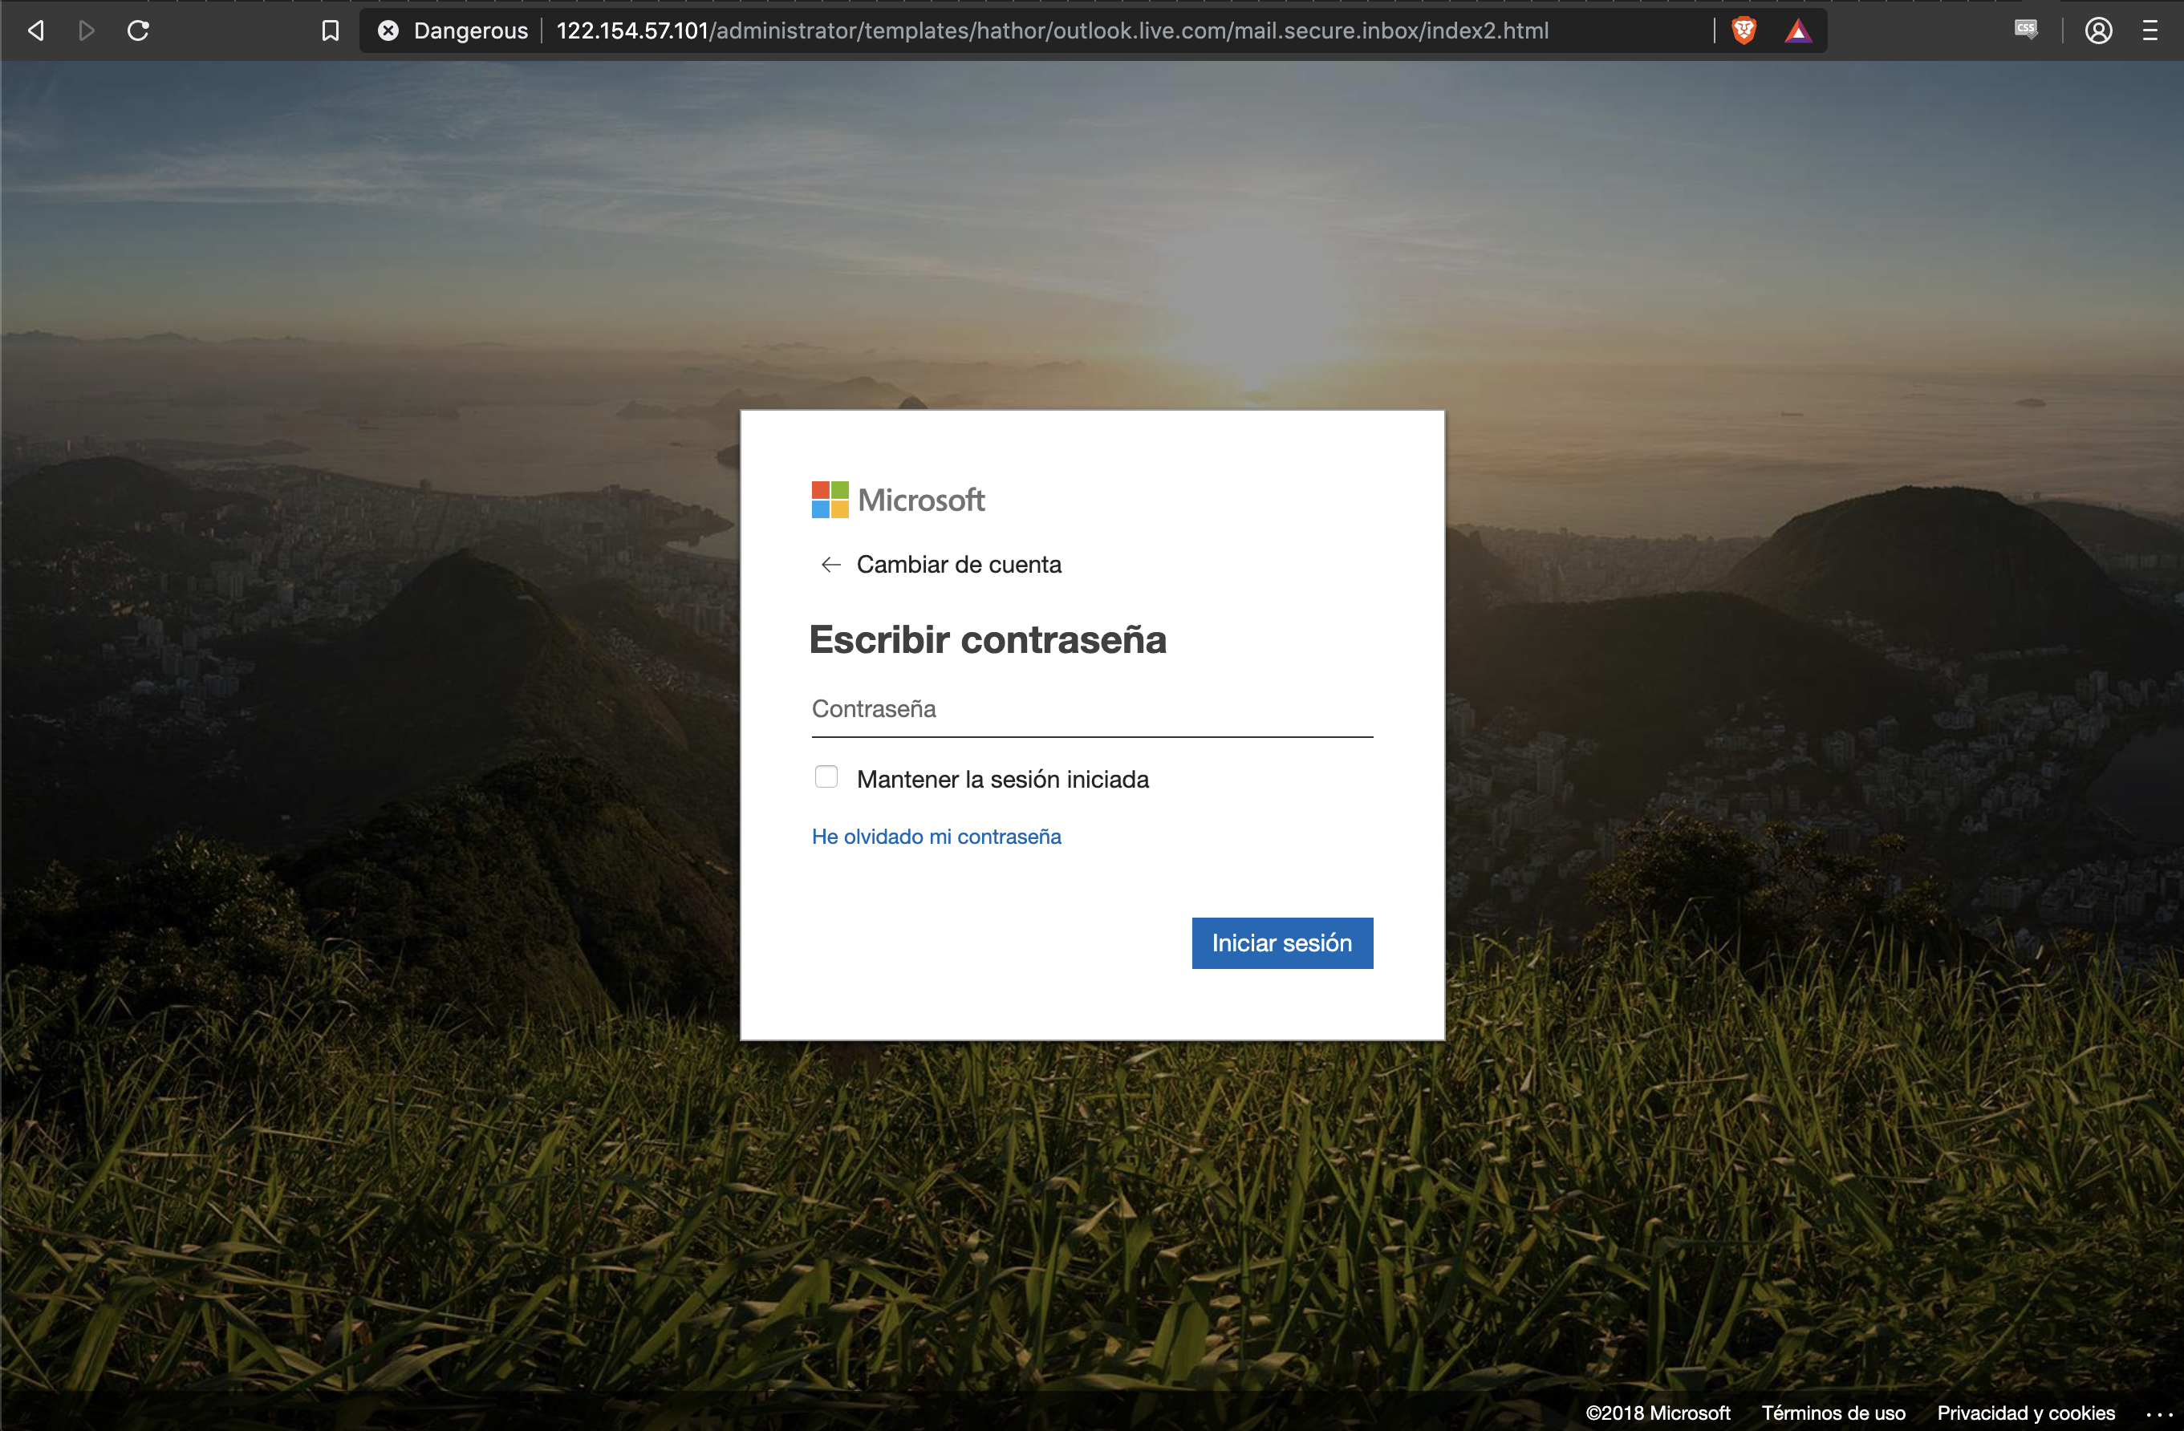Open the browser profile icon

coord(2097,30)
